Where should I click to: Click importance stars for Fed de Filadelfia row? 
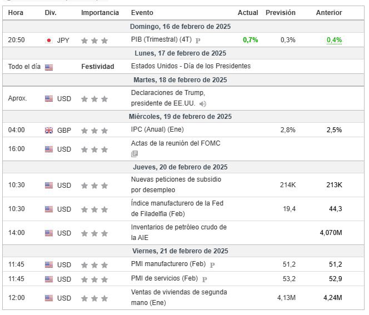pyautogui.click(x=94, y=209)
